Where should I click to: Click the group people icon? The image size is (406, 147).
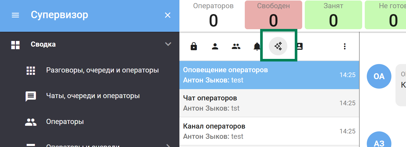pyautogui.click(x=236, y=46)
